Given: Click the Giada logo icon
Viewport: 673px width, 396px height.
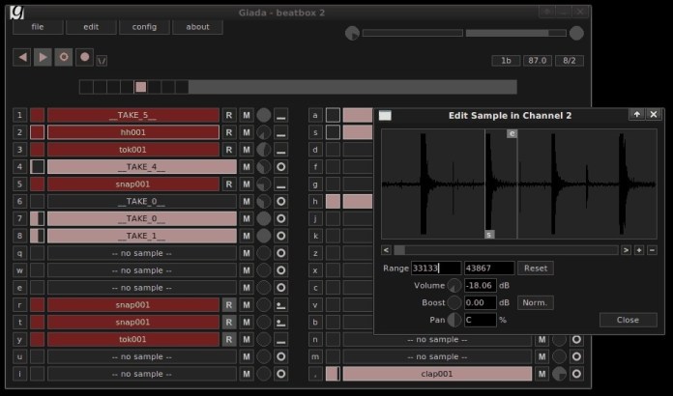Looking at the screenshot, I should pos(16,12).
